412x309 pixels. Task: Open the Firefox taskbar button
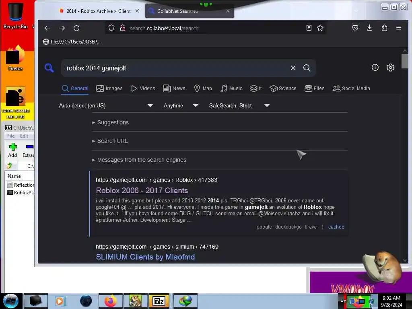coord(110,301)
